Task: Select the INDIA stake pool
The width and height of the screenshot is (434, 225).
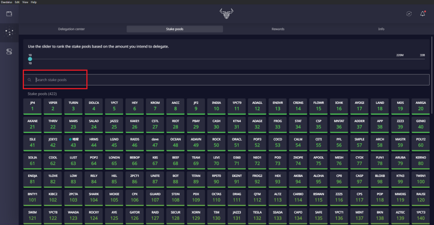Action: click(x=216, y=107)
